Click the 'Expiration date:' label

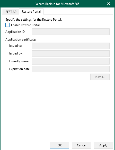pos(20,69)
